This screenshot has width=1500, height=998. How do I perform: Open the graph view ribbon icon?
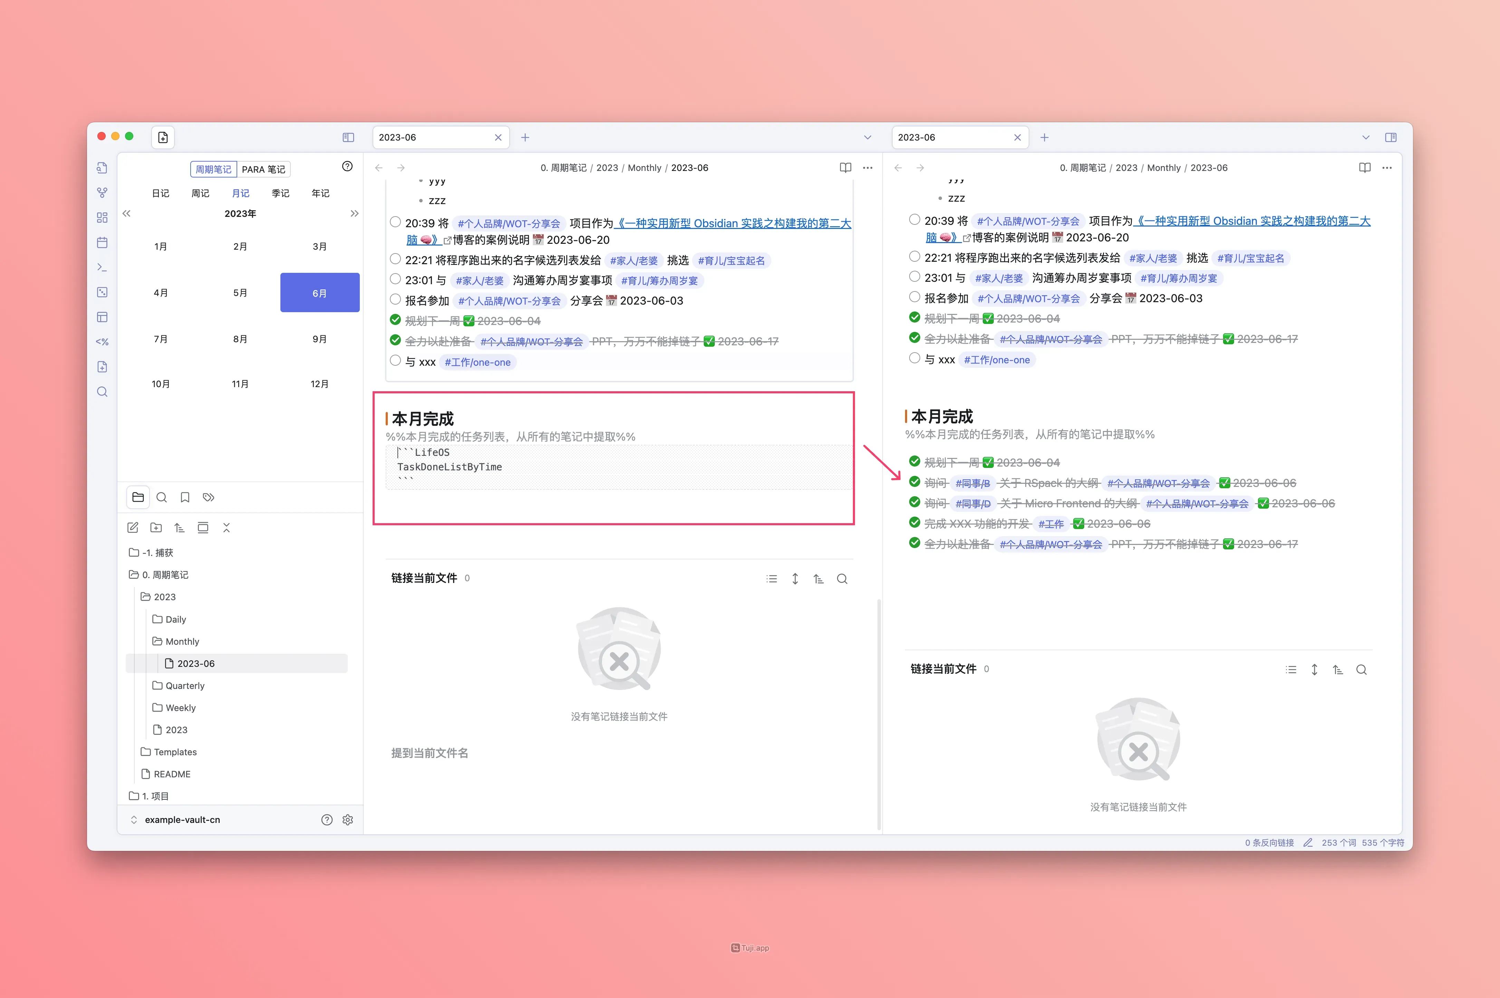pos(102,192)
